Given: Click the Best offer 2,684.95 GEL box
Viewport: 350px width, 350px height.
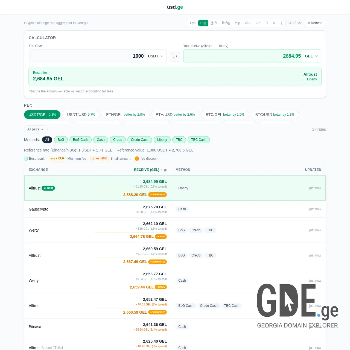Looking at the screenshot, I should 175,77.
